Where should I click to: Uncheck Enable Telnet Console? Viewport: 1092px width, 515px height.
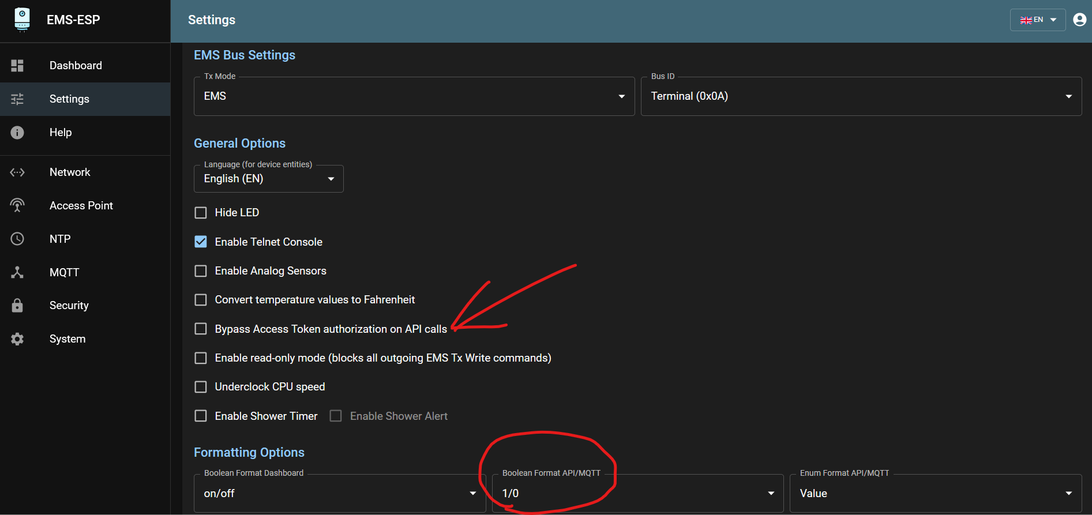click(x=201, y=242)
